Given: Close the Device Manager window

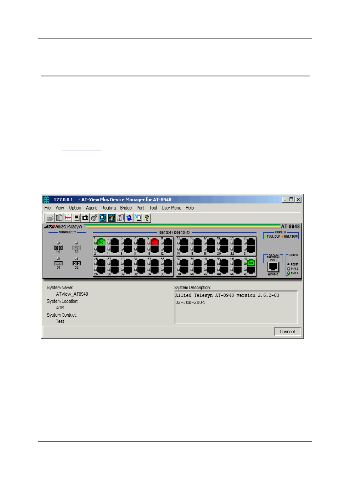Looking at the screenshot, I should (298, 200).
